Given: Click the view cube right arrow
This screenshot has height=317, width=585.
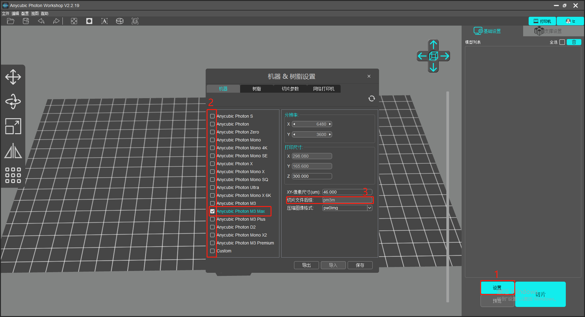Looking at the screenshot, I should (445, 56).
